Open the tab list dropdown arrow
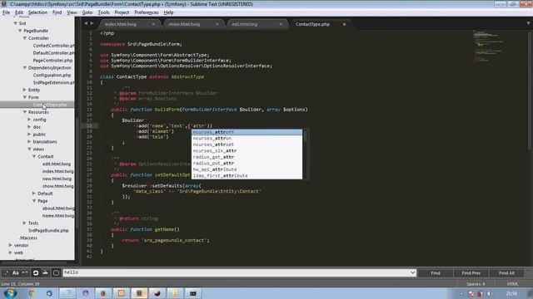533x299 pixels. (x=528, y=23)
